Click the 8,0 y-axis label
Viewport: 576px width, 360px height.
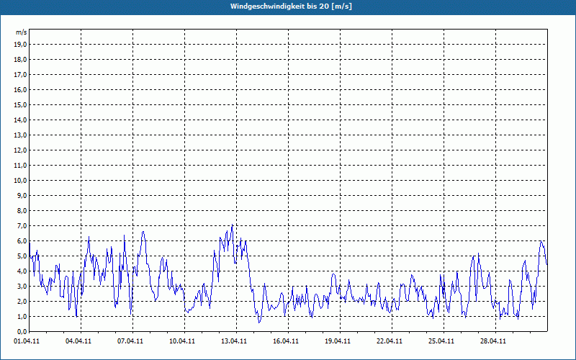(x=22, y=210)
